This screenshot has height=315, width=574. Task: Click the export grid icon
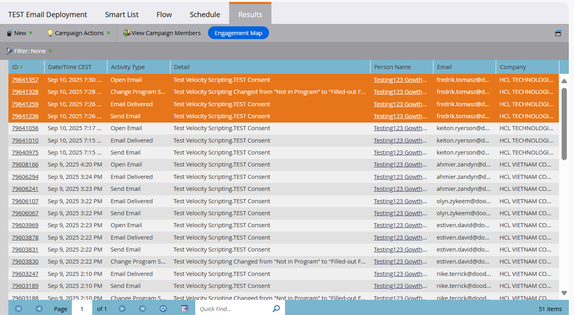click(x=184, y=309)
